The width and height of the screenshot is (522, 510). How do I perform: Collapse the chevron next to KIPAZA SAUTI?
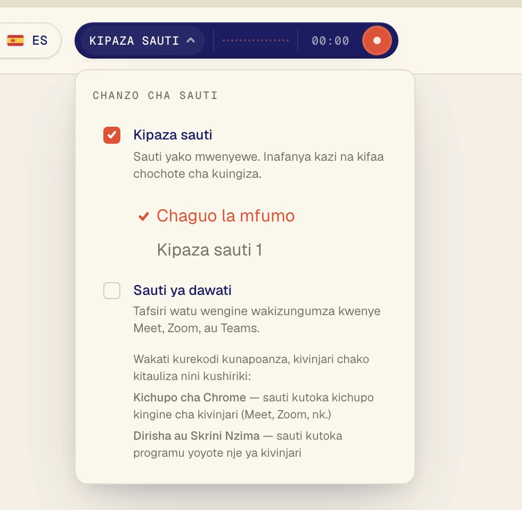coord(191,40)
